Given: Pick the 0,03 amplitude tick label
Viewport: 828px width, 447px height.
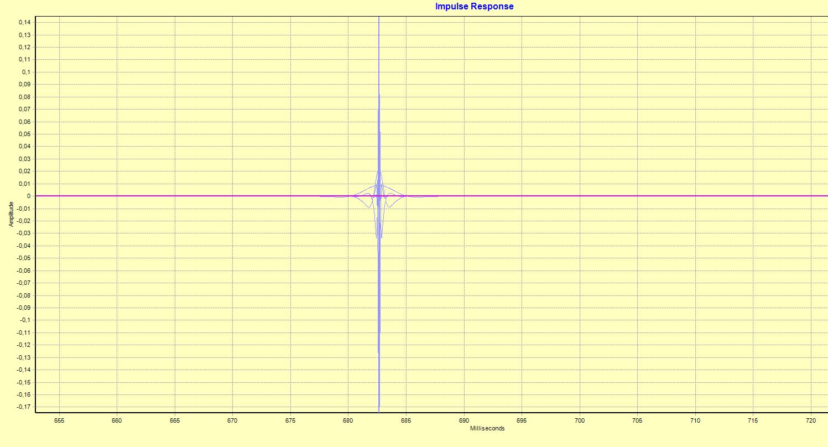Looking at the screenshot, I should (24, 159).
